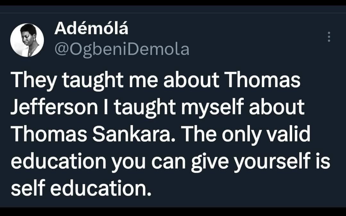This screenshot has width=346, height=216.
Task: Click the phrase "self education" on the last line
Action: 80,189
